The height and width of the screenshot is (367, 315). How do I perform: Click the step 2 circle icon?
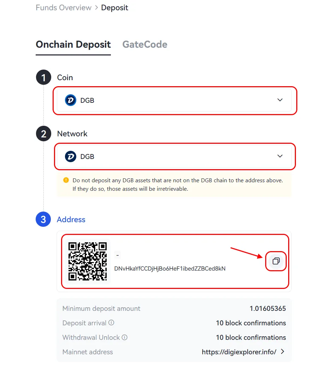pyautogui.click(x=43, y=134)
